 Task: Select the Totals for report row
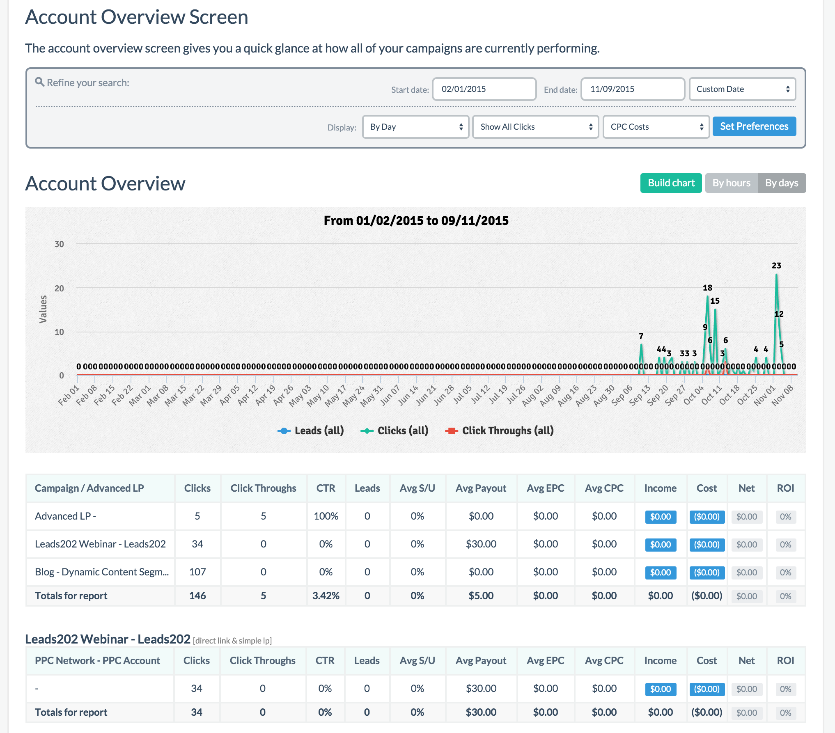pyautogui.click(x=71, y=596)
